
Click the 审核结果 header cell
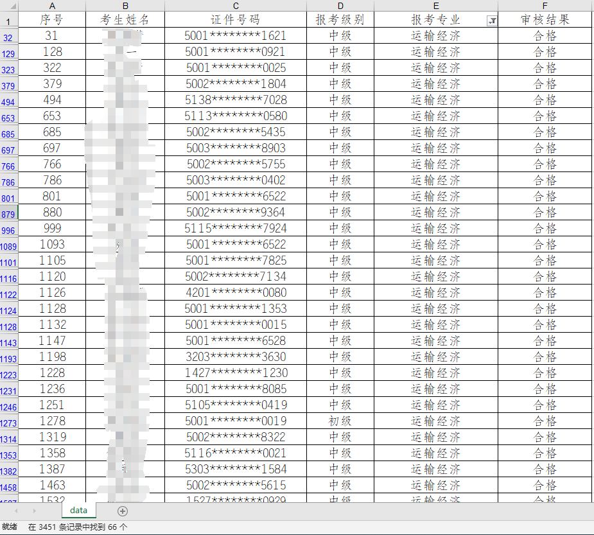click(545, 20)
